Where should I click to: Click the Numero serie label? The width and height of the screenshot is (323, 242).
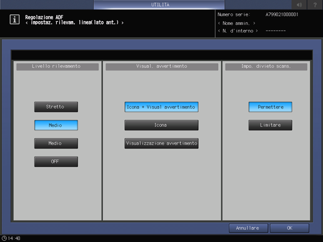[x=234, y=14]
